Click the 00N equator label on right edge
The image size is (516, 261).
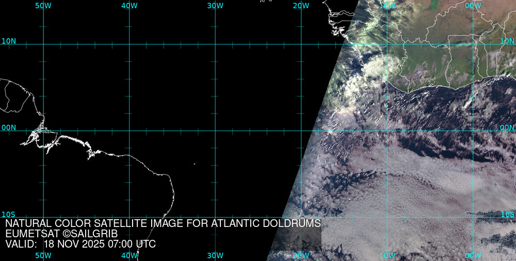pos(507,127)
